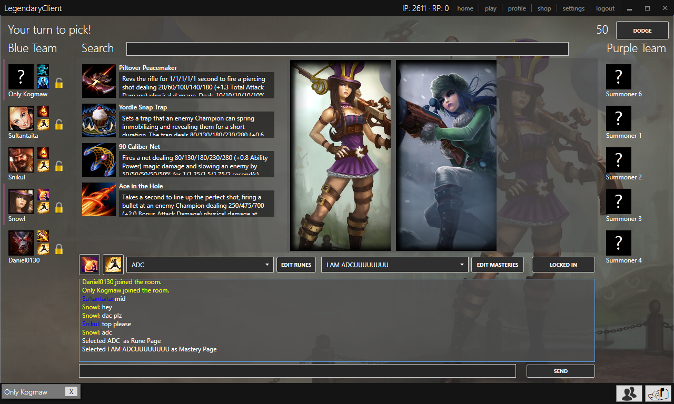The height and width of the screenshot is (404, 674).
Task: Open the profile menu
Action: click(517, 8)
